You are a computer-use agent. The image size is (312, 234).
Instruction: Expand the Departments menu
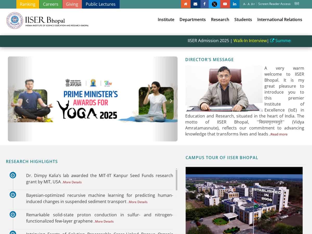192,19
